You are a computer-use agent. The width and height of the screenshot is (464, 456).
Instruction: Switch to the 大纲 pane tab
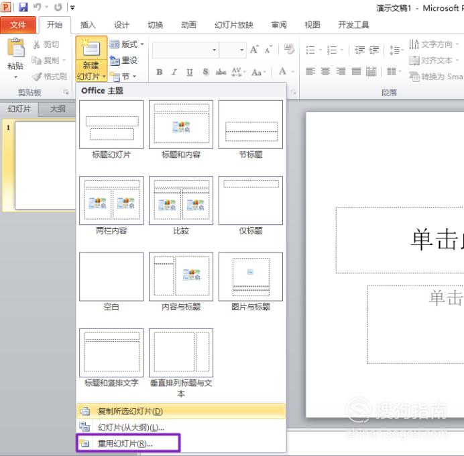coord(58,109)
